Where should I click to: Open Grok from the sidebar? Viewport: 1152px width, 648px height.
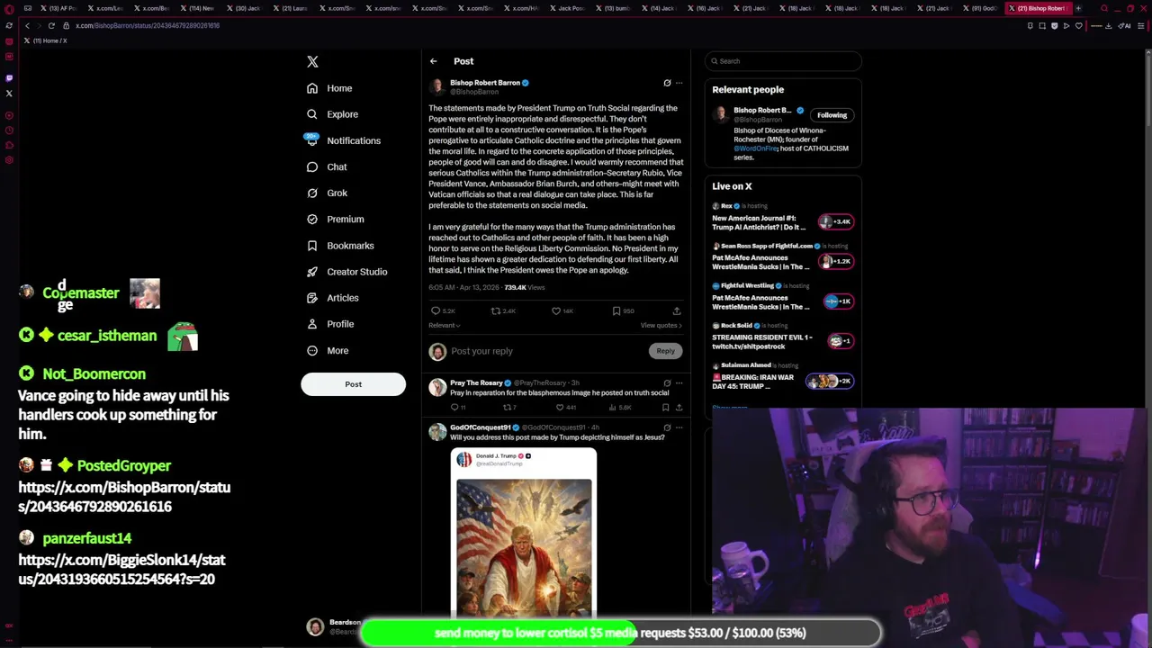[x=327, y=193]
